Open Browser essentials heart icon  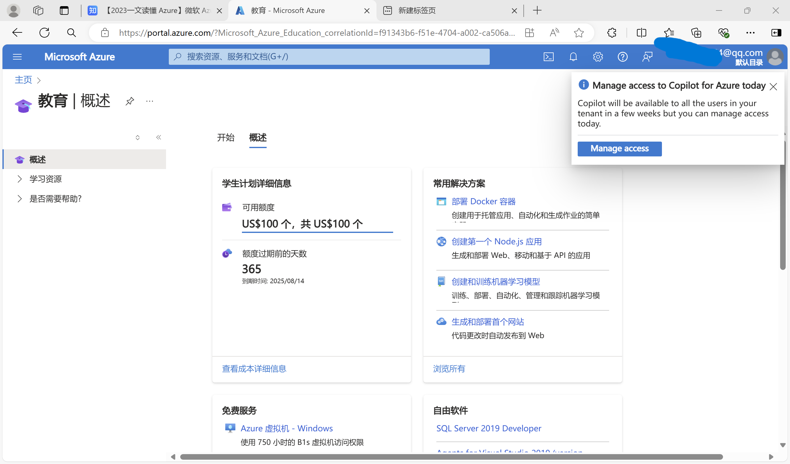[723, 33]
